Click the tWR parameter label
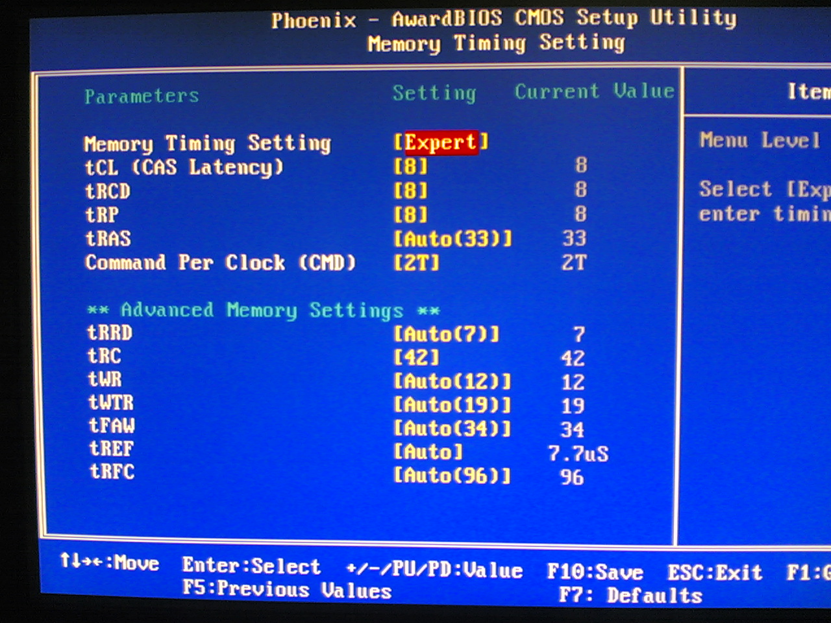Screen dimensions: 831x623 tap(105, 379)
